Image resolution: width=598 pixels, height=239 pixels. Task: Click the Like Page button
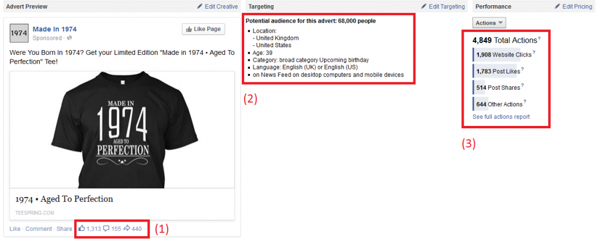point(204,29)
